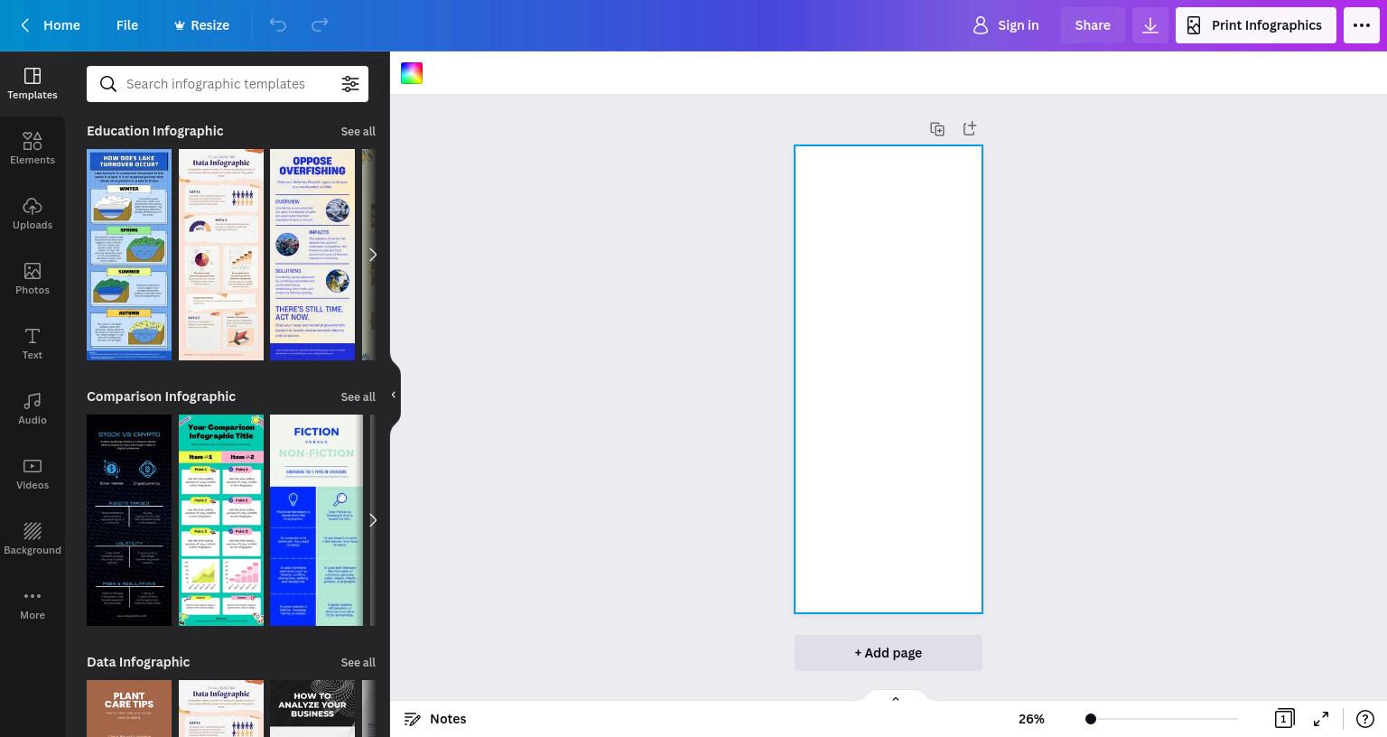Open the Templates sidebar tab
The height and width of the screenshot is (737, 1387).
pyautogui.click(x=33, y=83)
